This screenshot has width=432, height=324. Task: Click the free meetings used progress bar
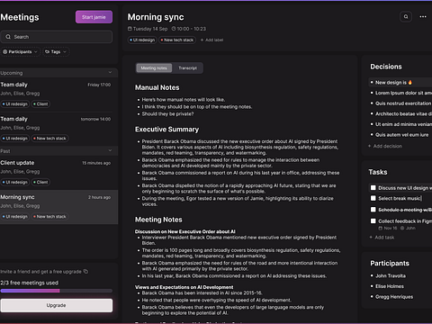click(x=57, y=291)
